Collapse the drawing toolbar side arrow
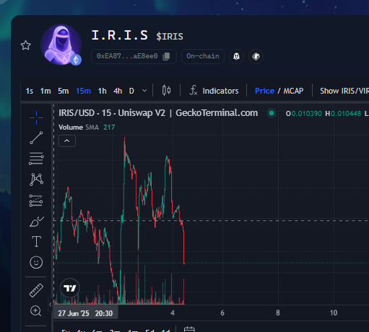 click(x=50, y=305)
